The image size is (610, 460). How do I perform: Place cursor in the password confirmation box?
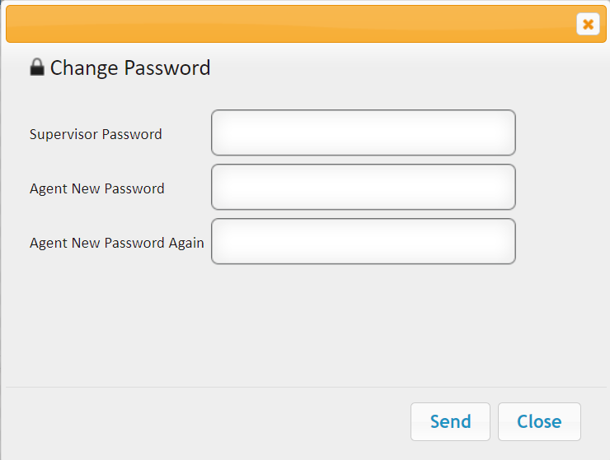(364, 241)
